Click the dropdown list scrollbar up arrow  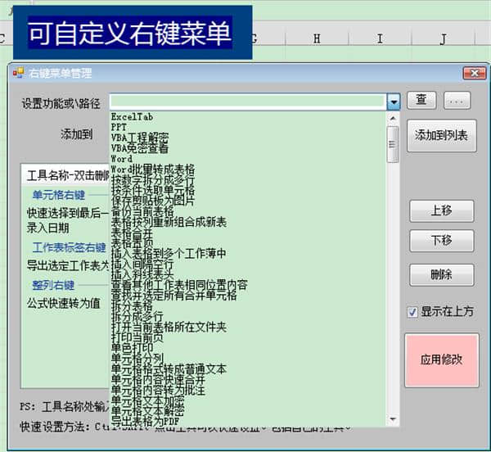393,119
